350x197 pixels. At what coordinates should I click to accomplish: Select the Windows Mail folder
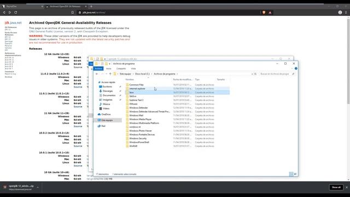click(136, 115)
